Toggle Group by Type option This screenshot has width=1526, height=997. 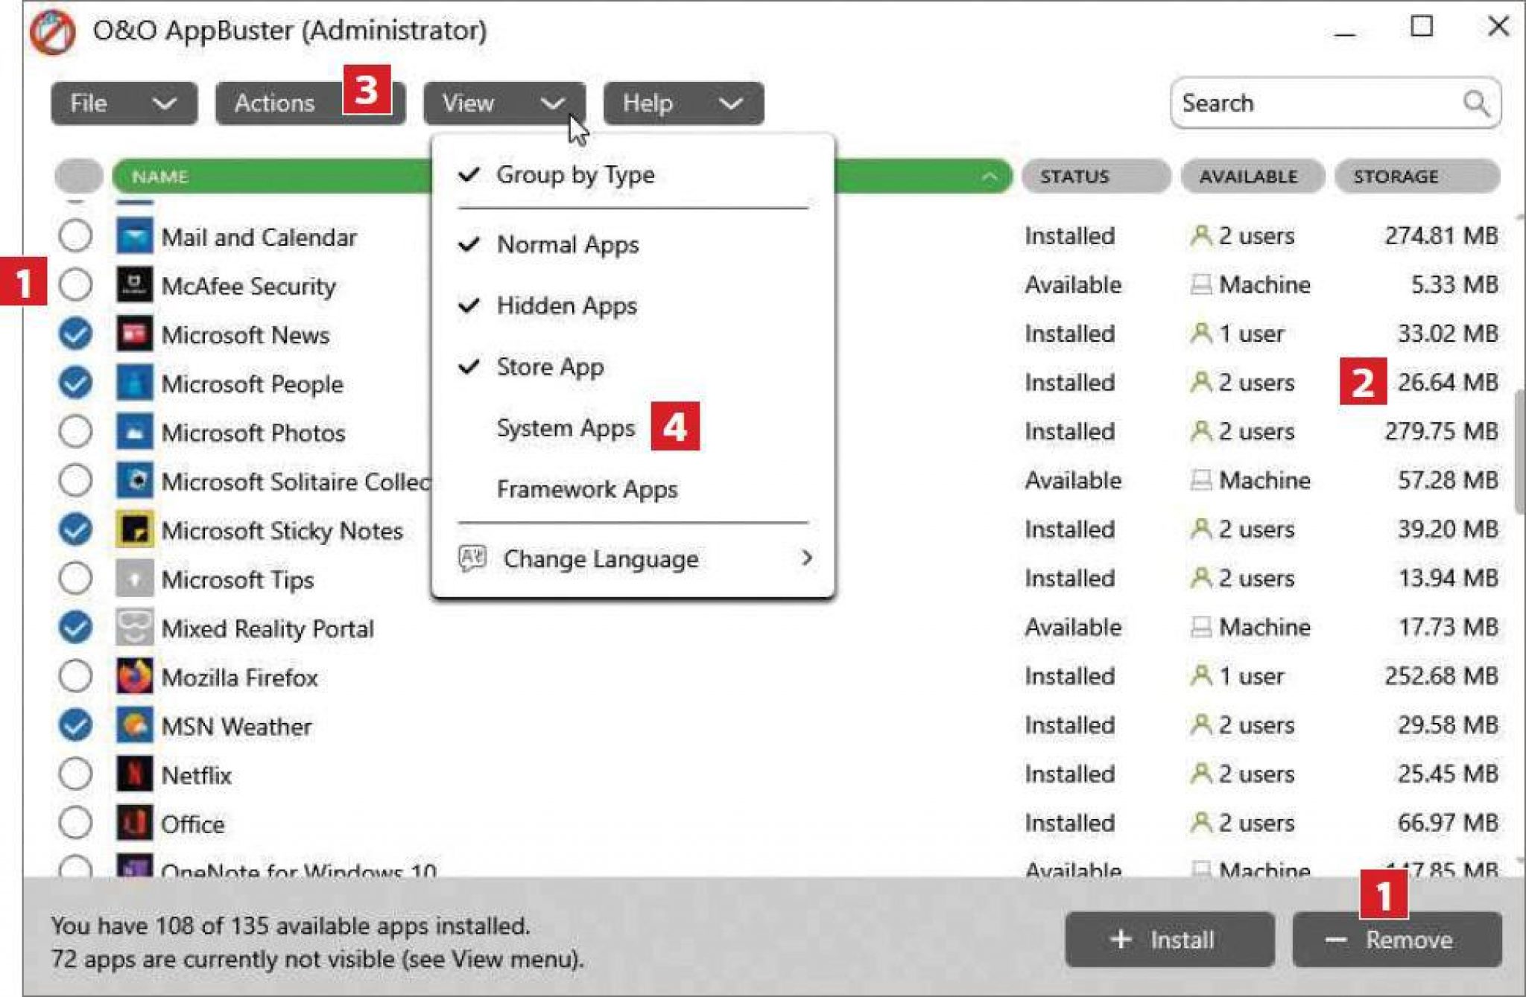coord(633,174)
